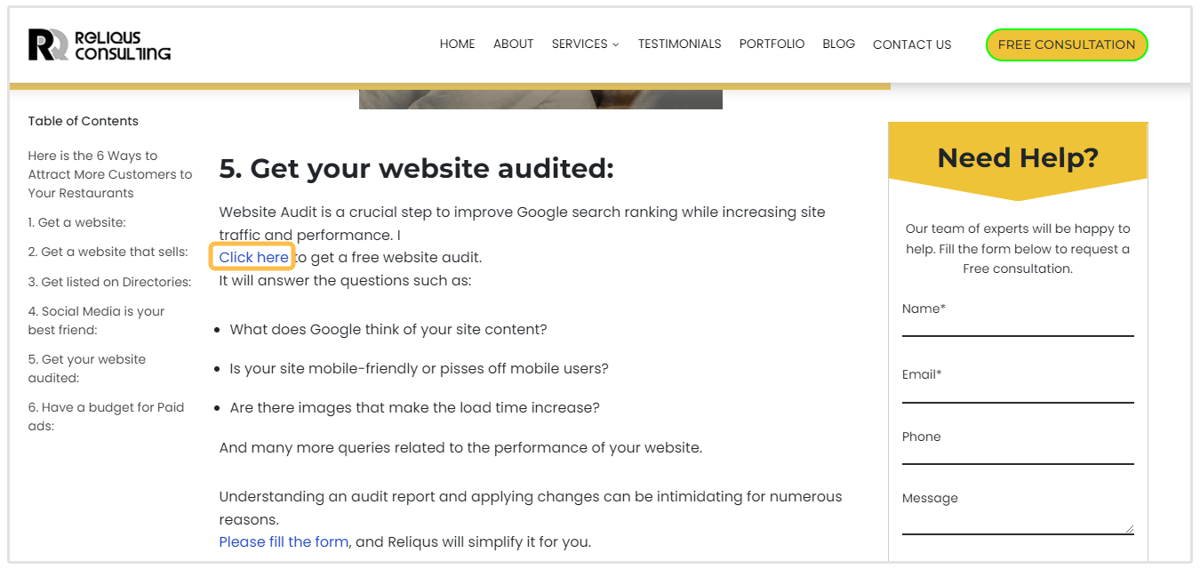Go to '6. Have a budget for Paid ads'
The image size is (1200, 569).
pos(106,416)
